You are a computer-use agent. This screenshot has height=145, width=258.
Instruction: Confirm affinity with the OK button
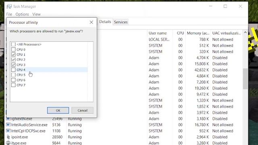coord(58,110)
